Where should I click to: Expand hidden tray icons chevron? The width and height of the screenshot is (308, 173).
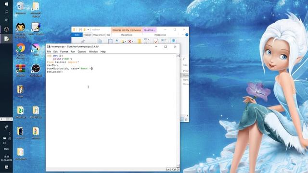tap(9, 134)
